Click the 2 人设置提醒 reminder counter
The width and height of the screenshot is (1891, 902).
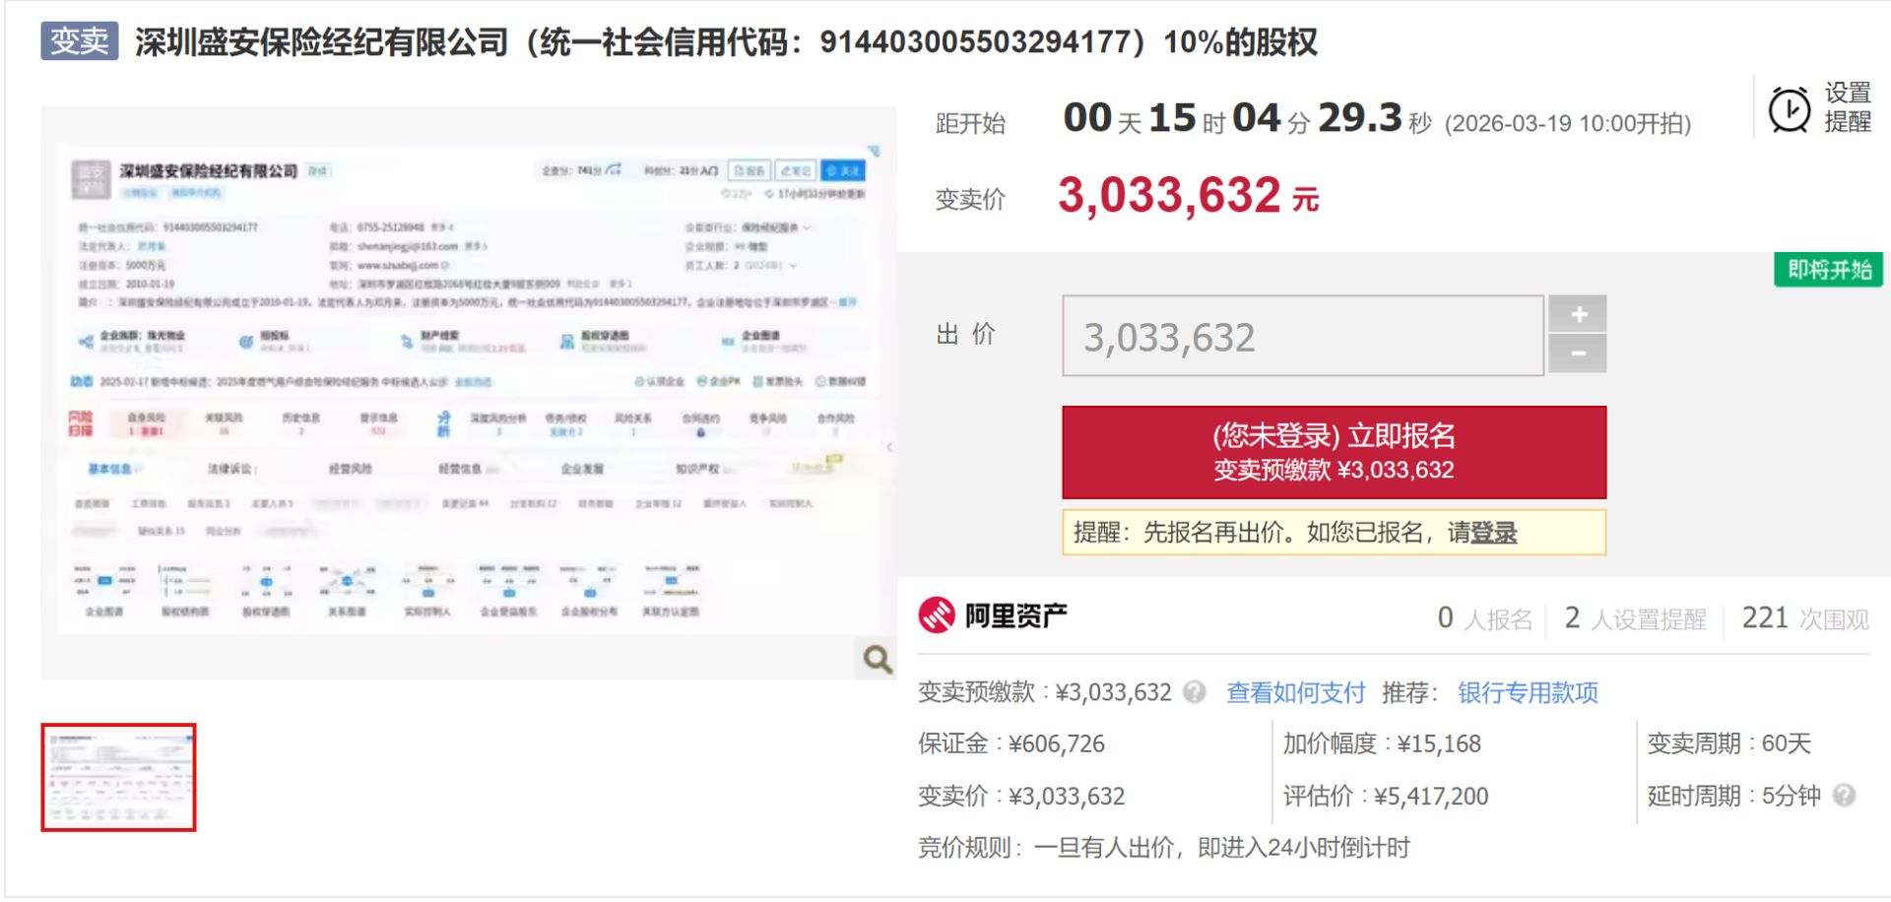(1635, 617)
